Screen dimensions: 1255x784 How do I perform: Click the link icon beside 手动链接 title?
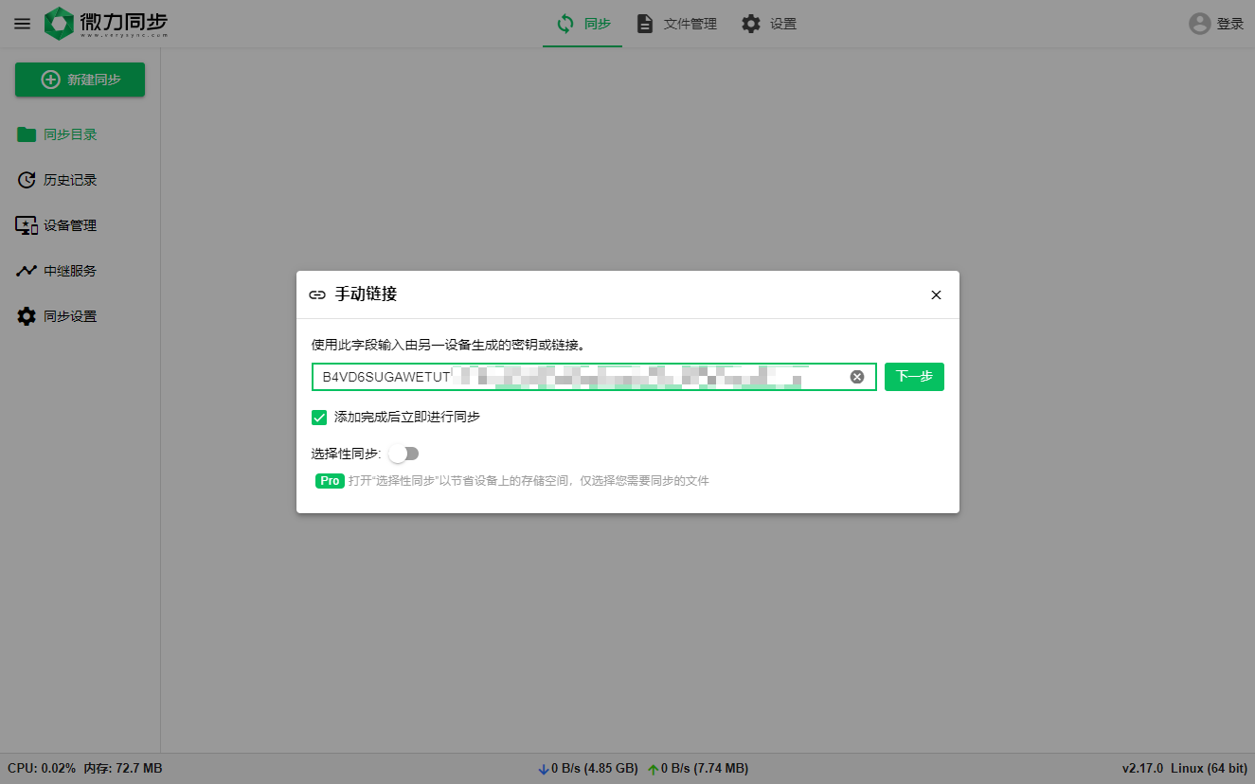click(317, 294)
